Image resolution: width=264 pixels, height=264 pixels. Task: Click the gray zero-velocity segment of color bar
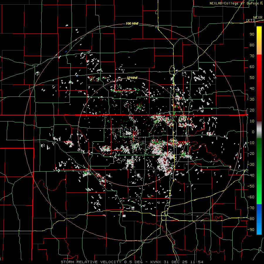(259, 130)
